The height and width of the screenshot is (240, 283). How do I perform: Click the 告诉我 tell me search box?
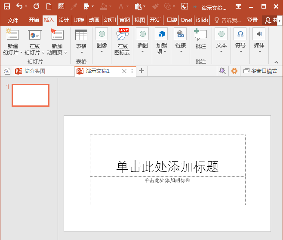tap(228, 20)
